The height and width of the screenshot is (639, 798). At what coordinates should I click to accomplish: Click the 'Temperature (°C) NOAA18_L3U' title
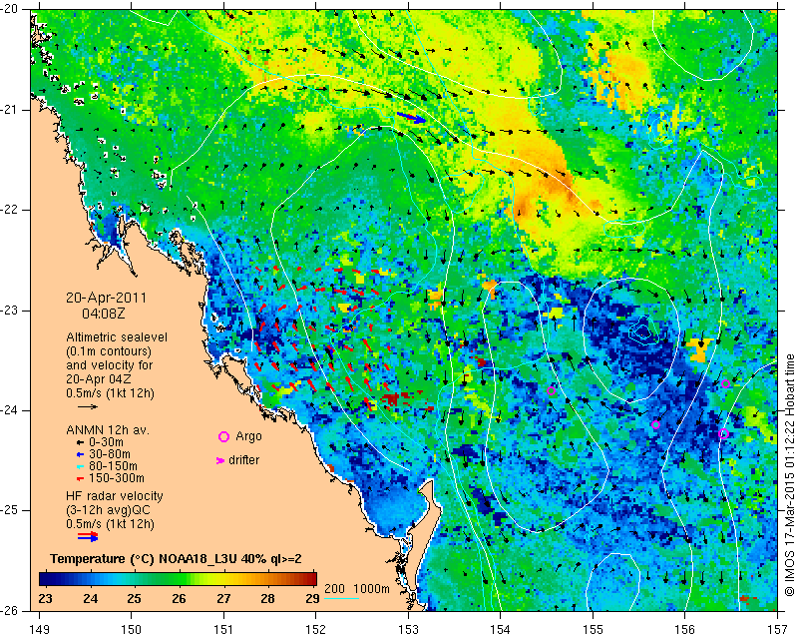pyautogui.click(x=144, y=559)
